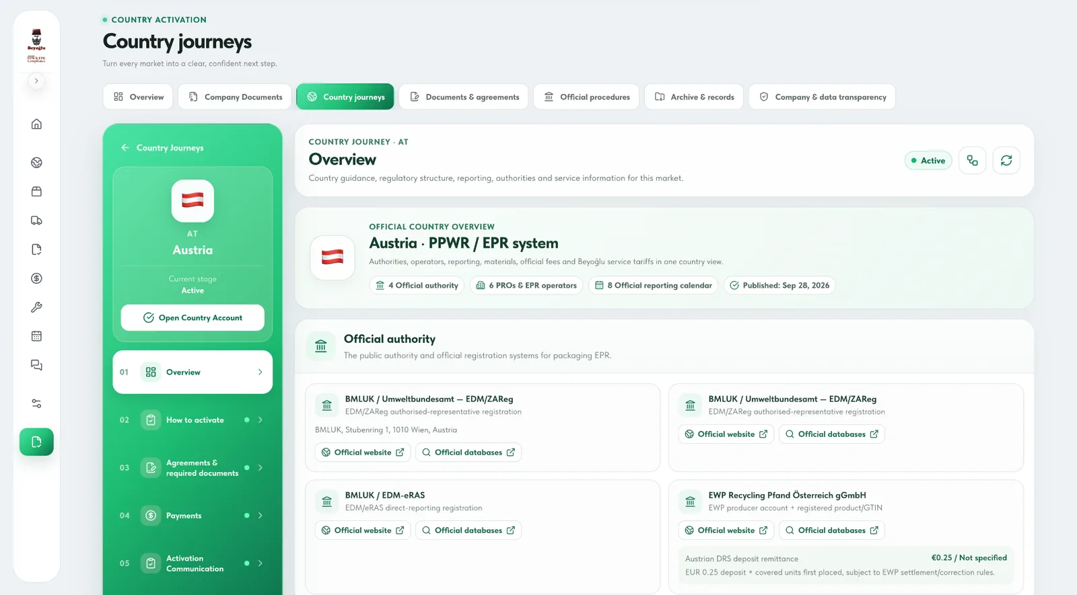1077x595 pixels.
Task: Click the green highlighted document icon in sidebar
Action: (x=36, y=442)
